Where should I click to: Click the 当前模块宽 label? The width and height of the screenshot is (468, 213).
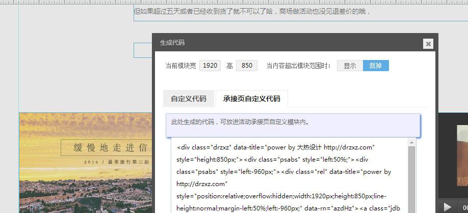(x=181, y=66)
